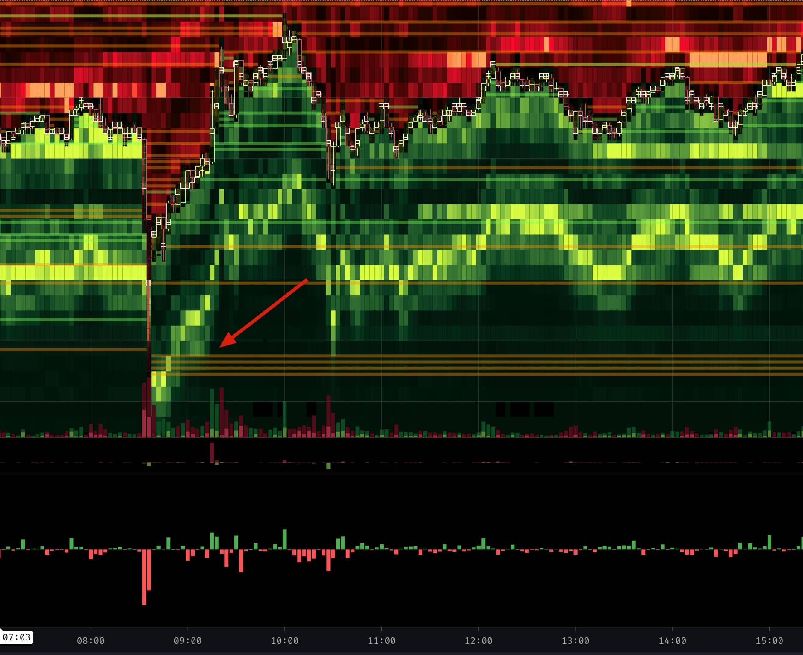This screenshot has width=803, height=655.
Task: Click the 07:03 crosshair time label
Action: pos(17,637)
